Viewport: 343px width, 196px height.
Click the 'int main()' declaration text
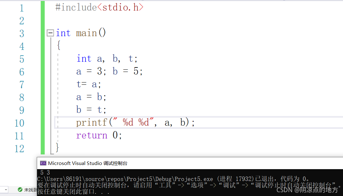point(81,33)
